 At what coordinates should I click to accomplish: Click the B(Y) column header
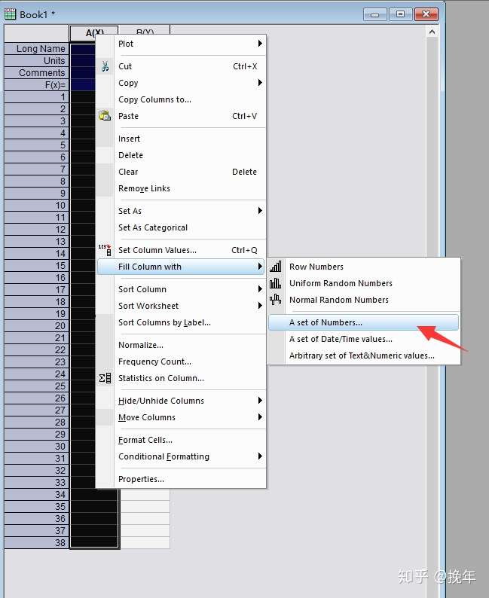pos(145,32)
